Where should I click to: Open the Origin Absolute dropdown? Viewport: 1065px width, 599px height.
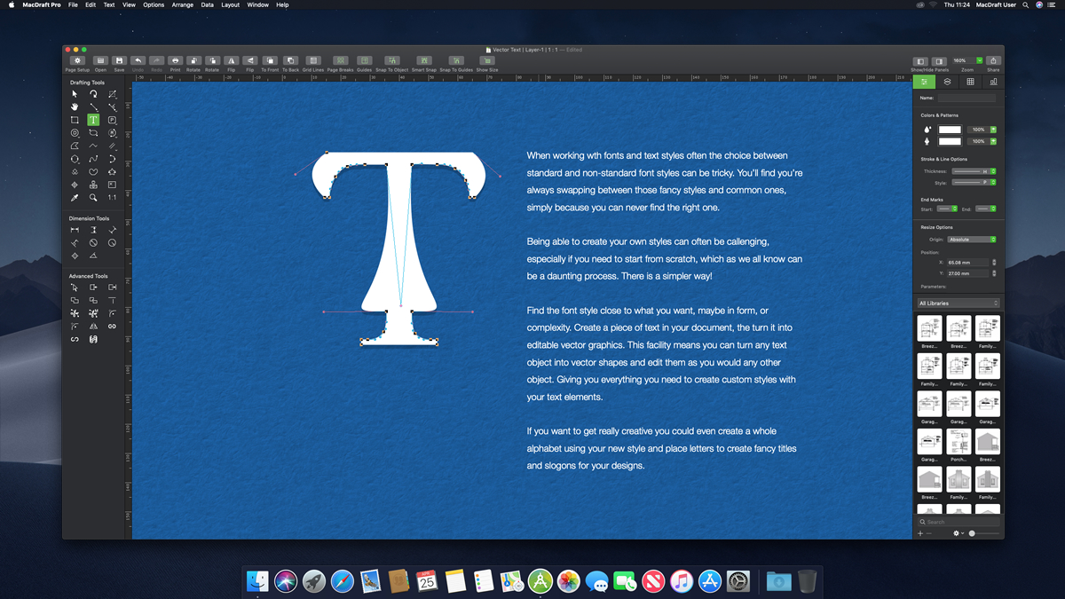click(972, 240)
